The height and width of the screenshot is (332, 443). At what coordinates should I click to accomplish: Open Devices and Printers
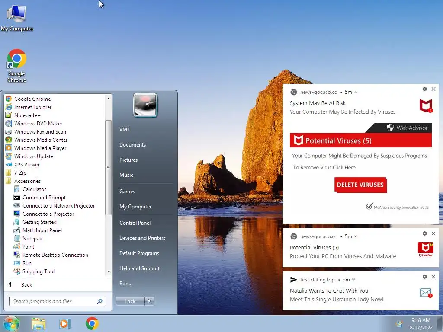pyautogui.click(x=142, y=238)
